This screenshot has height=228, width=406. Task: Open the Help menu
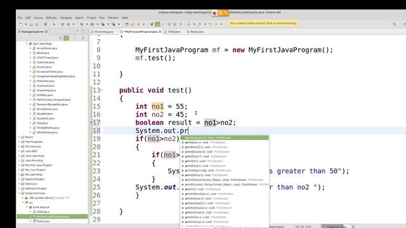tap(124, 18)
